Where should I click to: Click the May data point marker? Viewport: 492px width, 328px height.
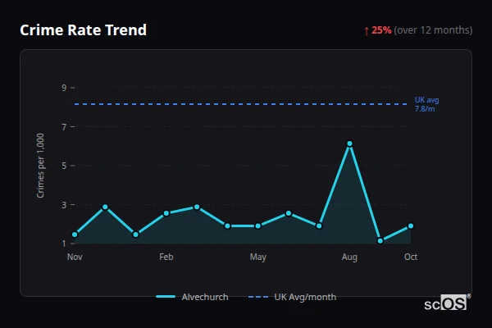pyautogui.click(x=258, y=225)
